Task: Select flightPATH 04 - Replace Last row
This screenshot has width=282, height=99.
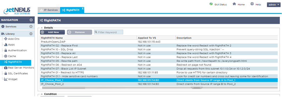Action: [x=159, y=57]
